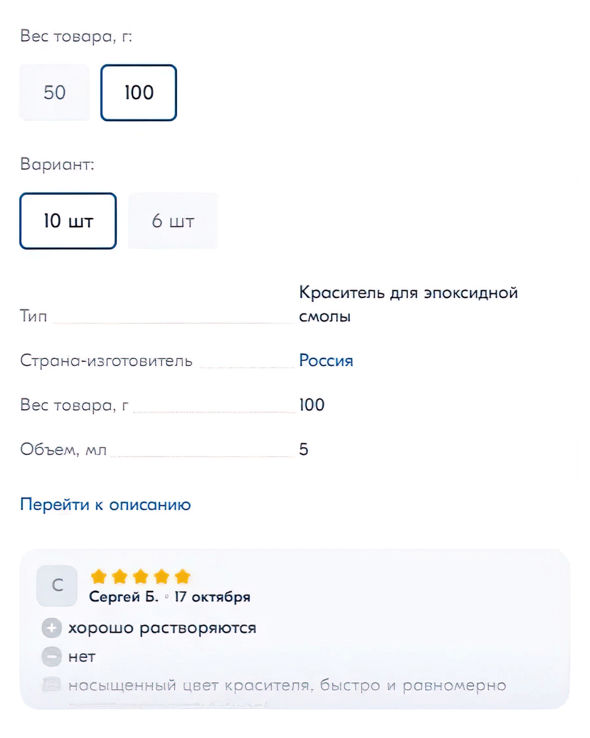Choose the 6 шт variant
The height and width of the screenshot is (738, 590).
173,221
